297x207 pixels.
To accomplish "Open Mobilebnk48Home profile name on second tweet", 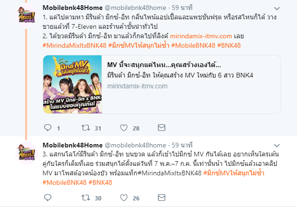I will 73,145.
